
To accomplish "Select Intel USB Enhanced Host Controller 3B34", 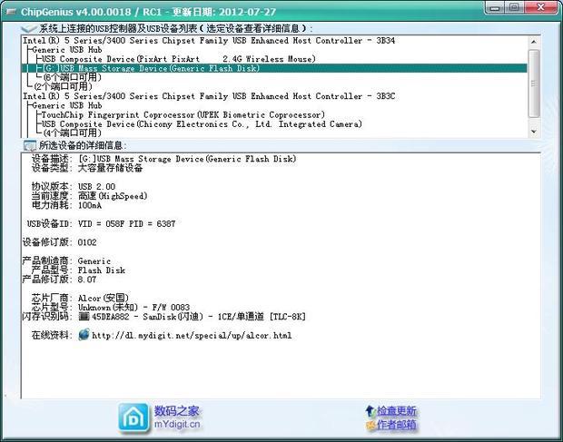I will click(209, 40).
